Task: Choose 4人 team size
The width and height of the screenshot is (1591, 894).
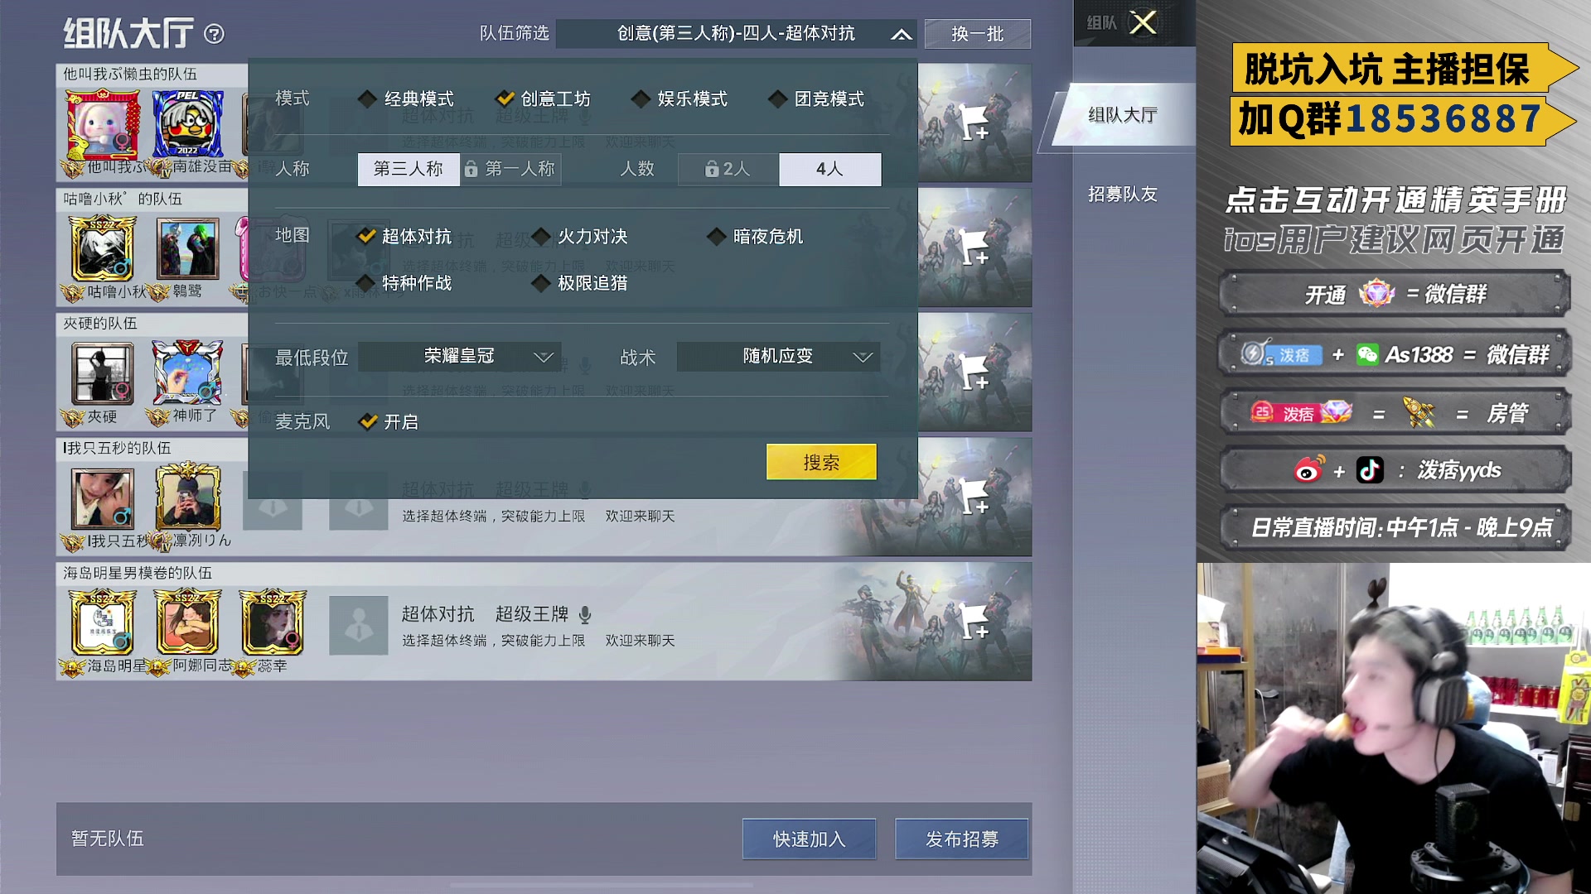Action: (x=830, y=170)
